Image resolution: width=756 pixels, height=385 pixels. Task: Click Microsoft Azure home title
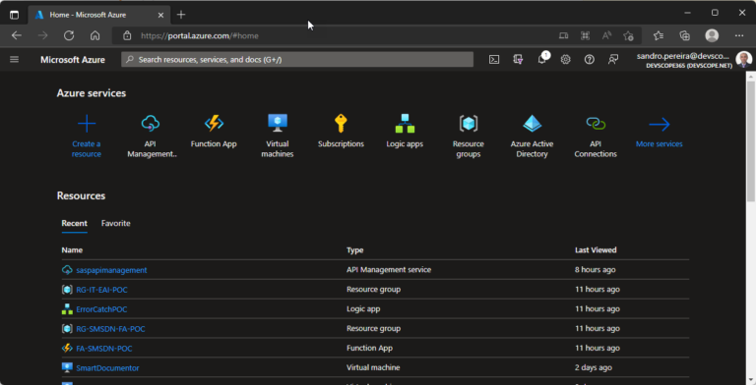tap(73, 60)
